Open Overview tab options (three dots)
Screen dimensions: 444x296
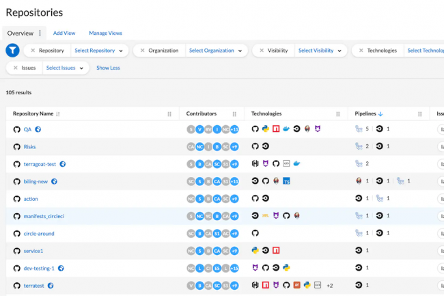pos(40,33)
